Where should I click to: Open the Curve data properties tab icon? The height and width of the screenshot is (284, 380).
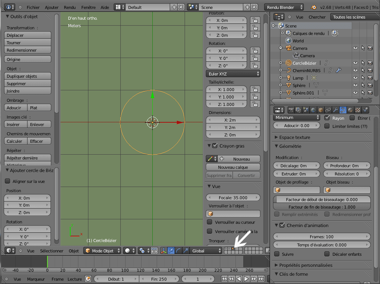pyautogui.click(x=343, y=110)
